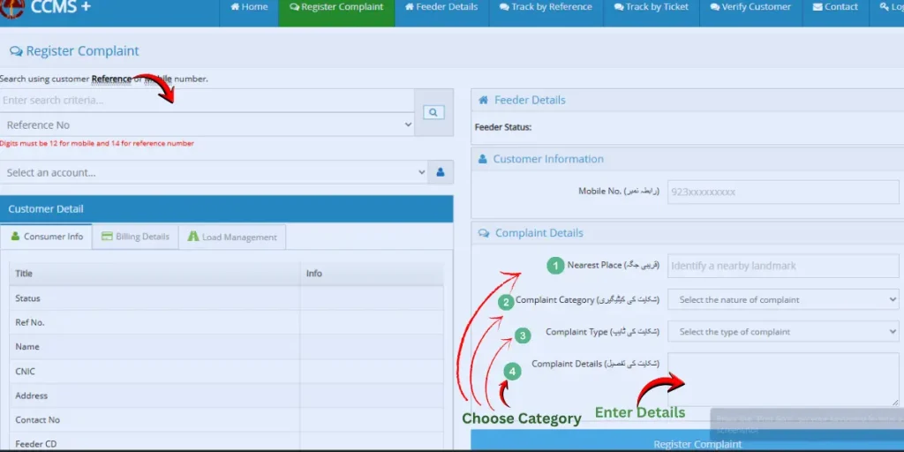Expand the Reference No dropdown
The image size is (904, 452).
(207, 125)
